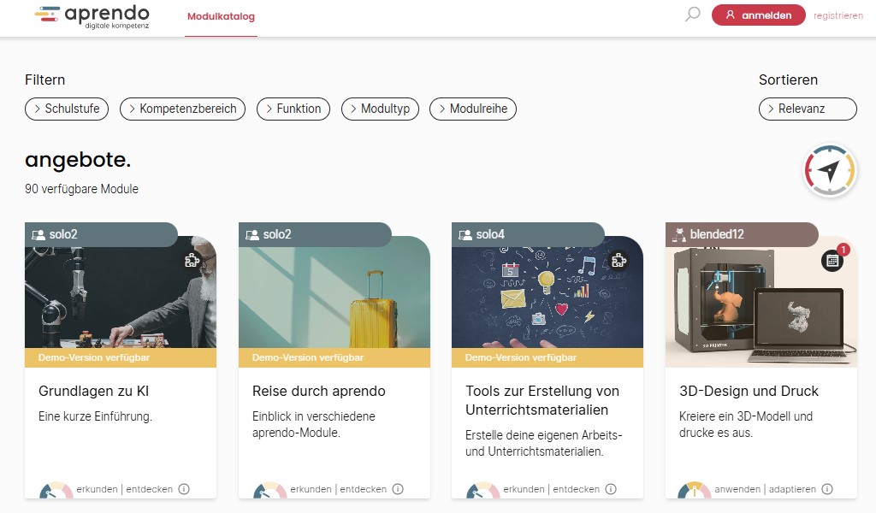Click puzzle icon on Tools zur Erstellung card
The height and width of the screenshot is (513, 876).
619,261
